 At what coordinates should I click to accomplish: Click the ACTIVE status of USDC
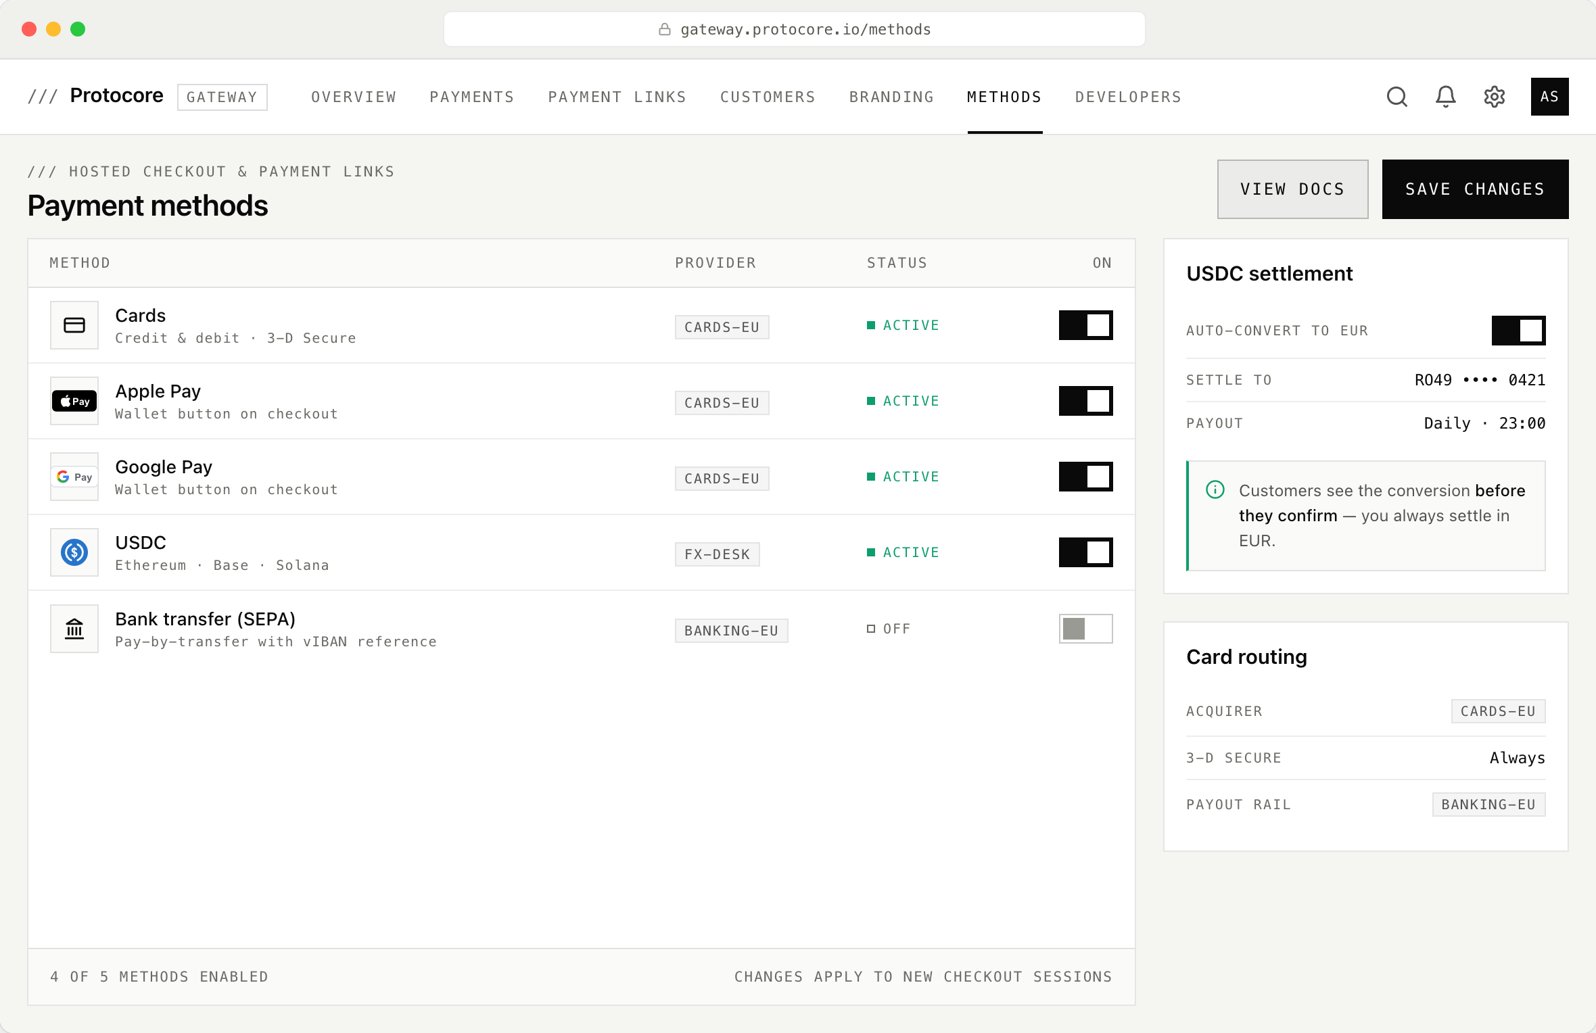coord(903,552)
